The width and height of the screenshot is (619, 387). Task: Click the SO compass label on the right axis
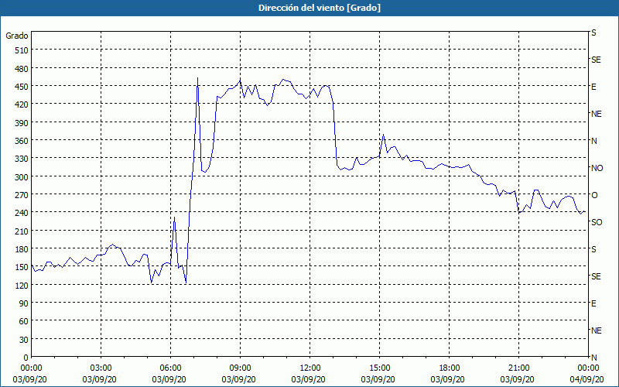597,222
